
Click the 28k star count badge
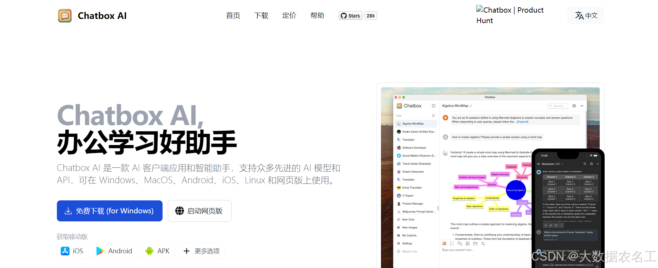[x=371, y=16]
